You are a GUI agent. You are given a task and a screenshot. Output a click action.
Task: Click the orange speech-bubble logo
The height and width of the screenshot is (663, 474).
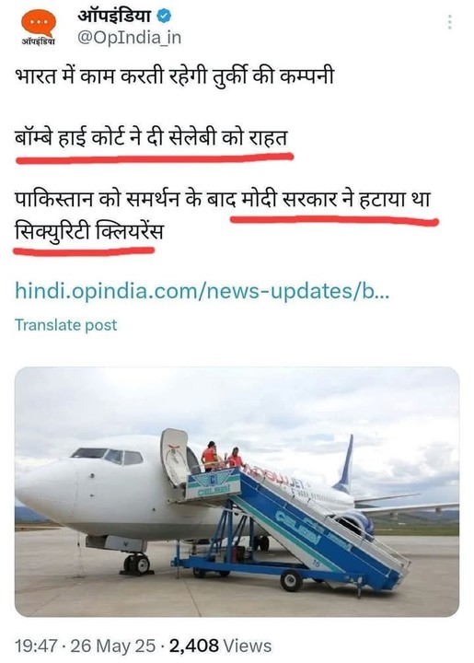coord(39,22)
